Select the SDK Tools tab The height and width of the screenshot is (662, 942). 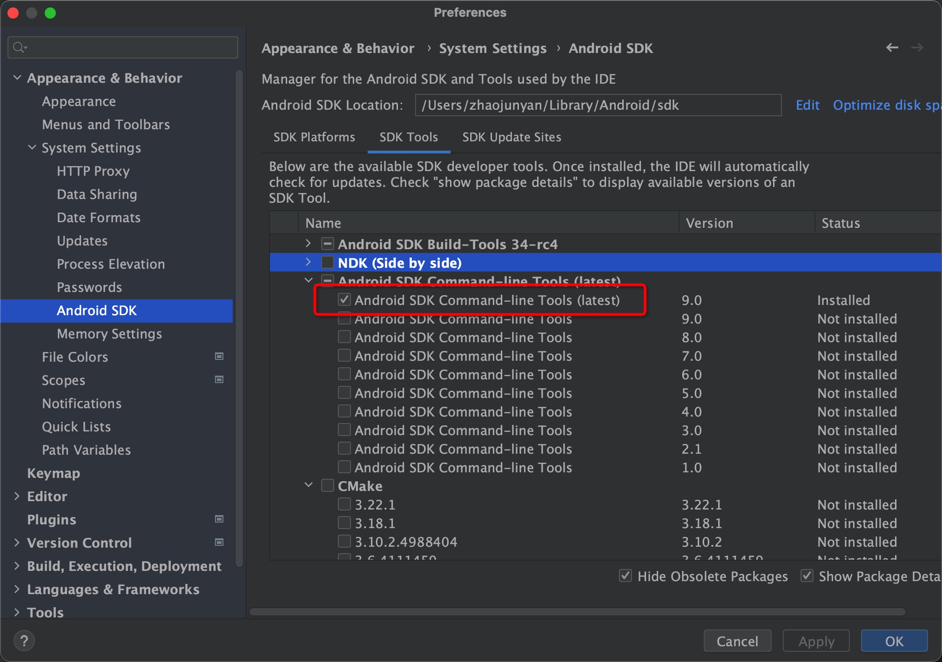tap(409, 137)
